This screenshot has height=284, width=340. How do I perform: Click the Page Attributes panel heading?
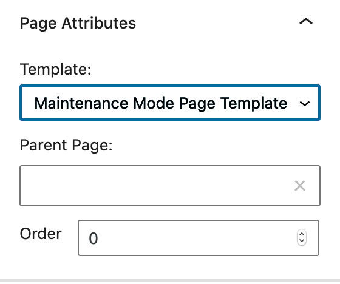78,24
